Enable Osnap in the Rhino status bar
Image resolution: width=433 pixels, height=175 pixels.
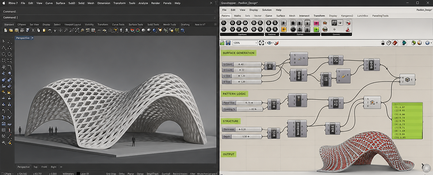140,174
